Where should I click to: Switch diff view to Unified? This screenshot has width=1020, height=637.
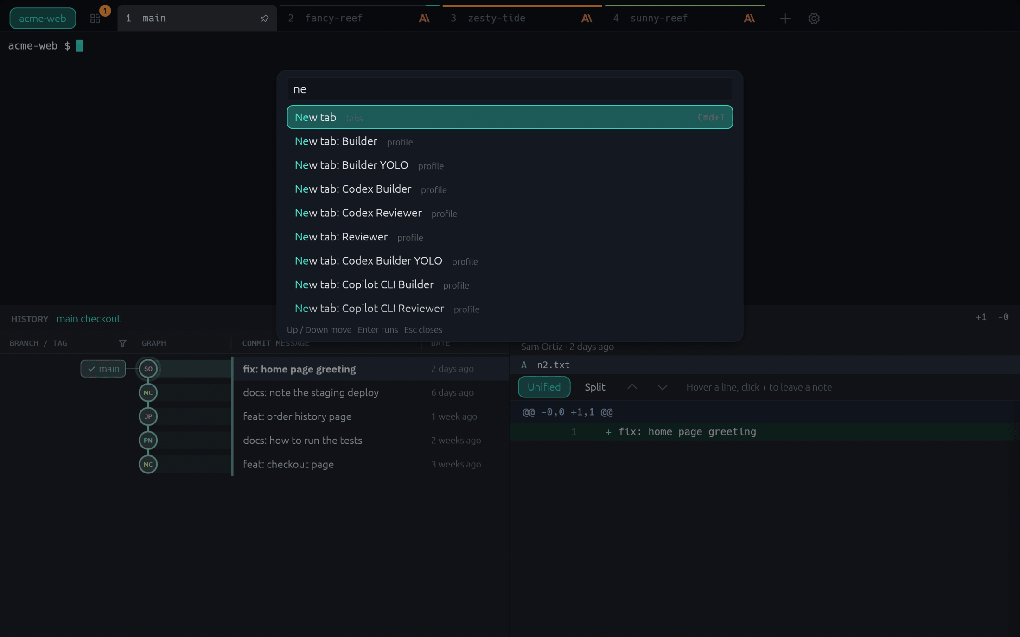click(544, 387)
